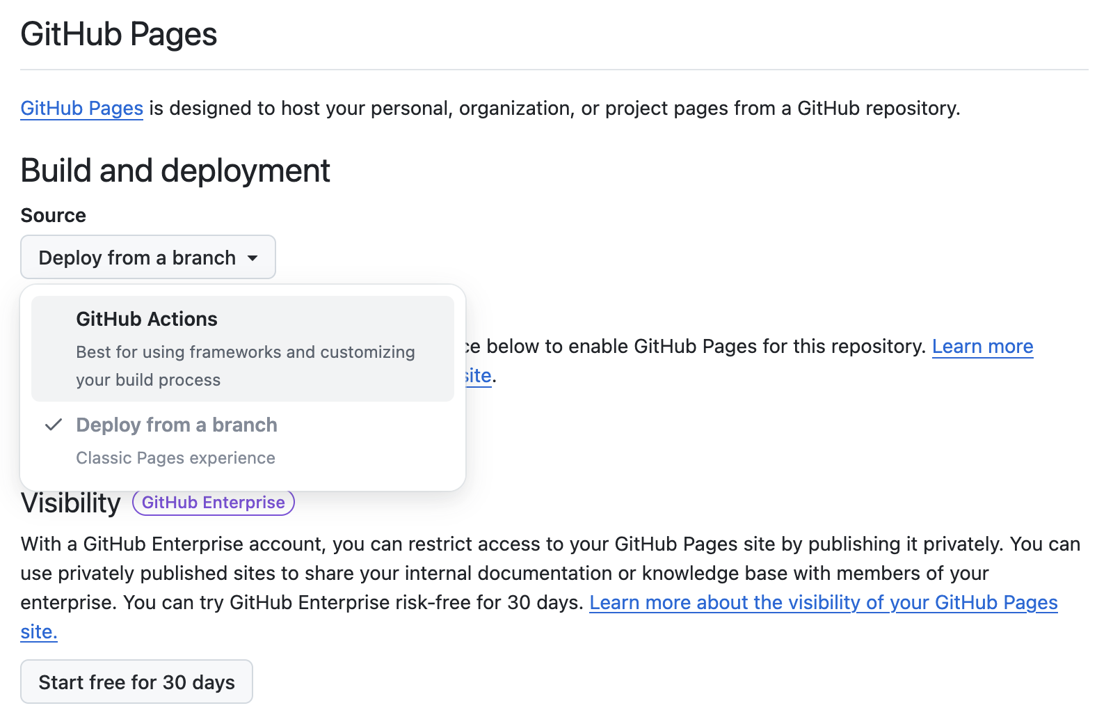
Task: Click the Visibility section heading
Action: coord(70,502)
